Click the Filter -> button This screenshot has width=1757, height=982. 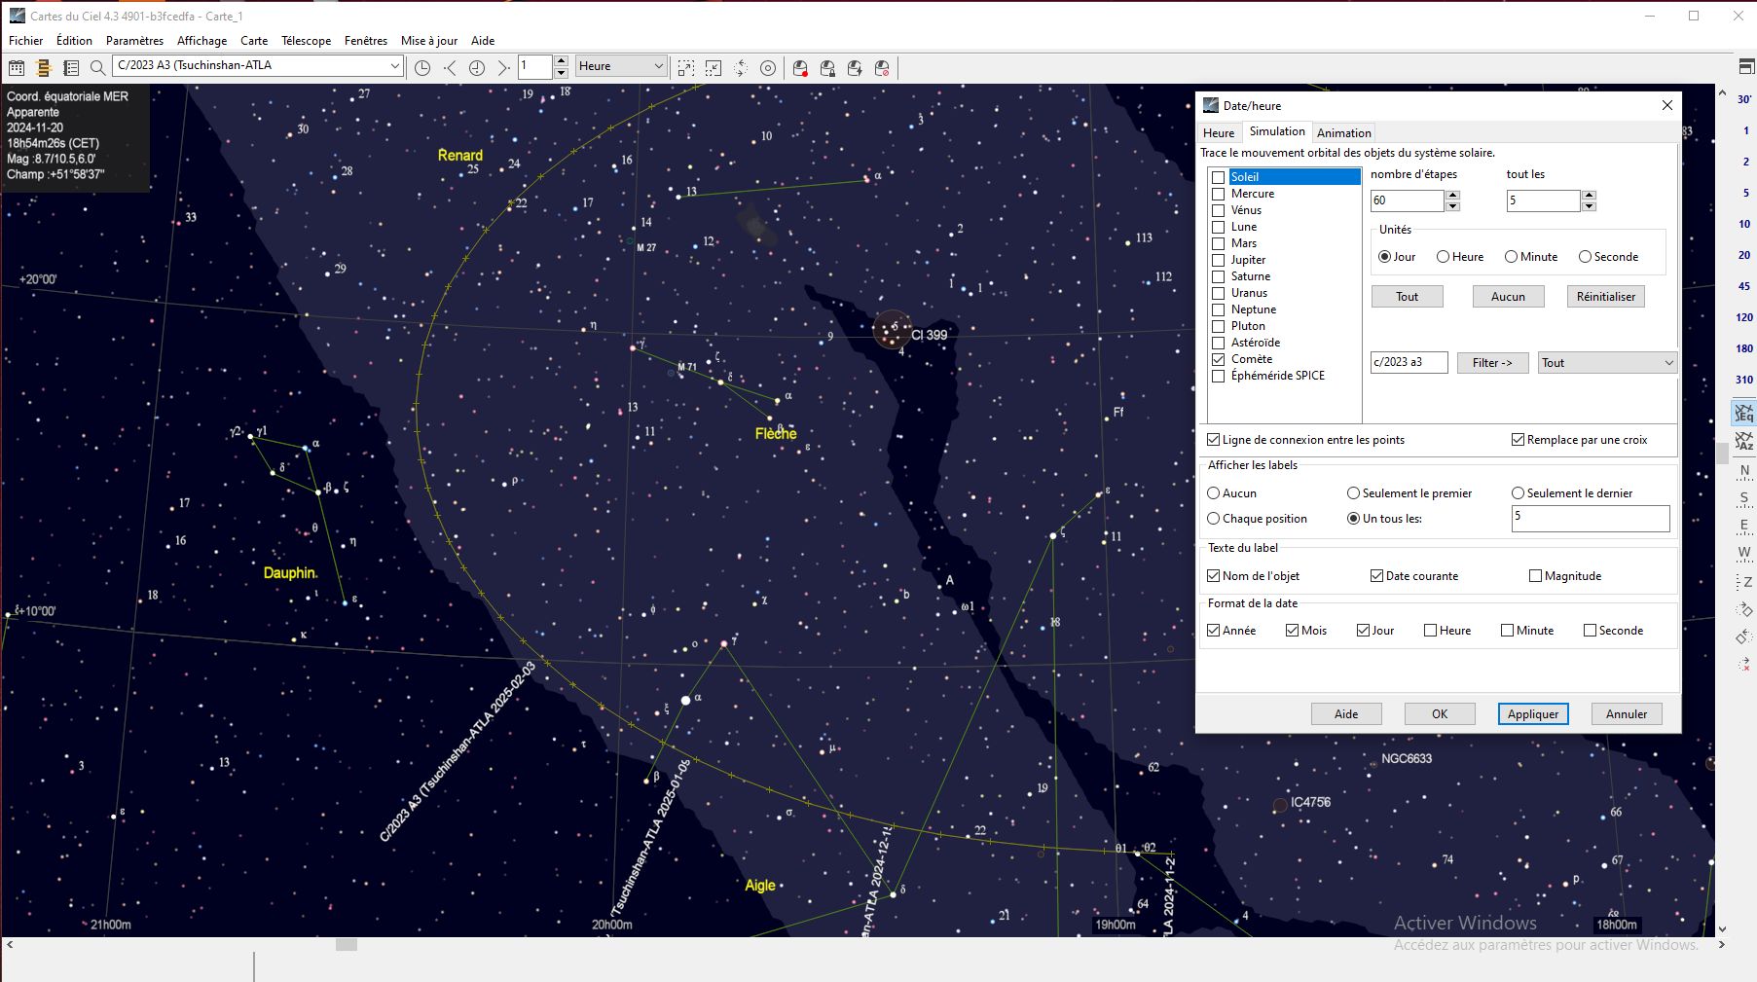[x=1492, y=363]
